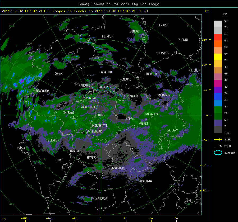
Task: Click the current legend label
Action: 230,153
